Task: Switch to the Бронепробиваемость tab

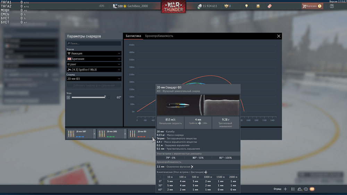Action: click(159, 36)
